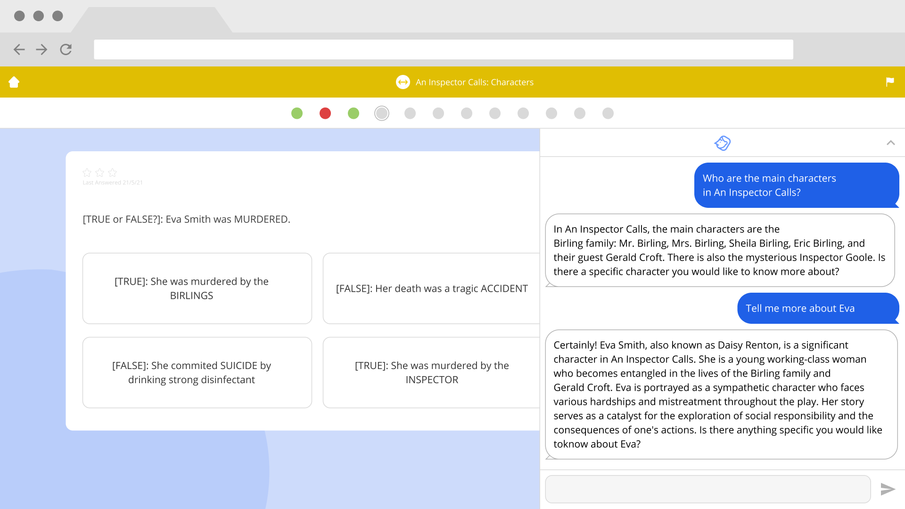The height and width of the screenshot is (509, 905).
Task: Click the first star rating
Action: pos(87,172)
